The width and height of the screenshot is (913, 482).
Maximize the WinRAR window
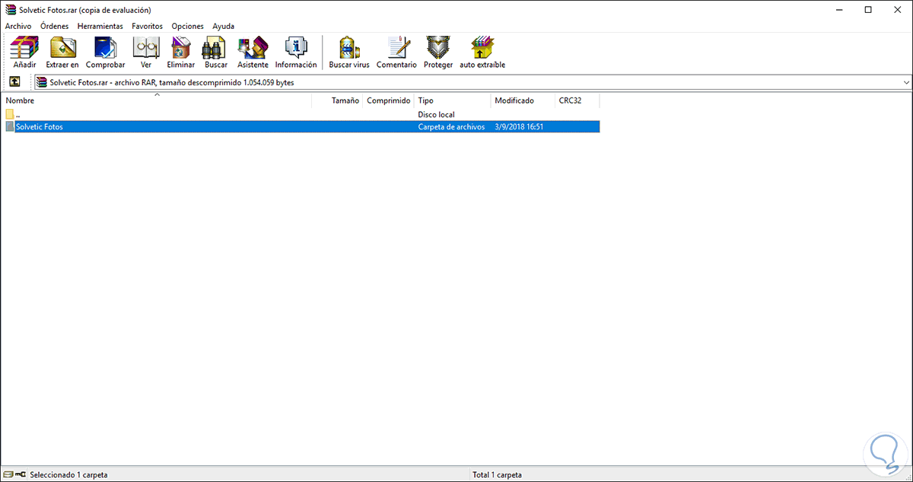868,10
